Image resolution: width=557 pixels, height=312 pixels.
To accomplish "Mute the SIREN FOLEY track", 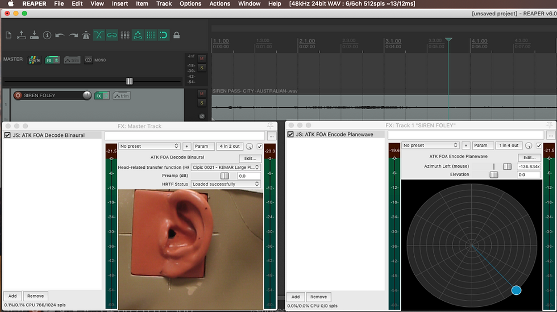I will (202, 93).
